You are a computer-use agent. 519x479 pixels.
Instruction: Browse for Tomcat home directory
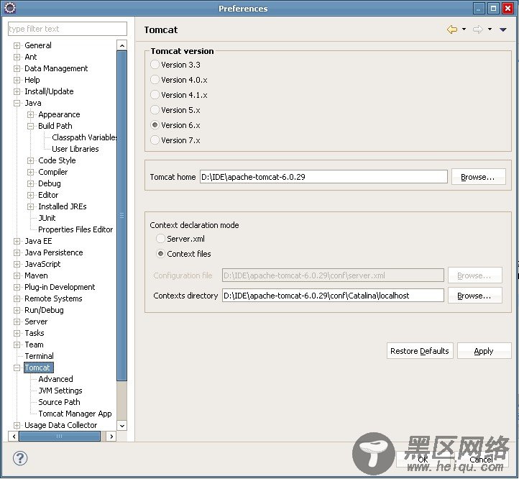tap(478, 176)
